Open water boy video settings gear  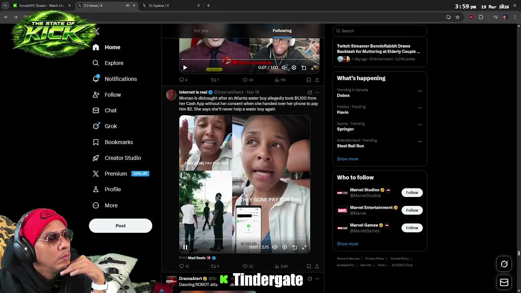click(285, 247)
